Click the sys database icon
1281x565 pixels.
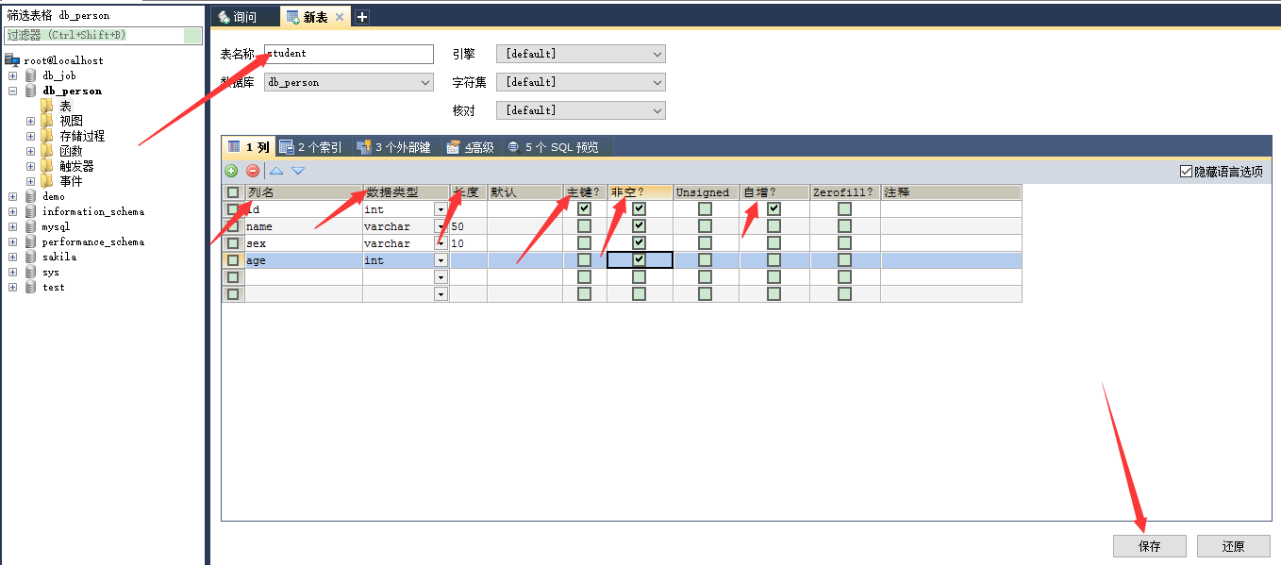31,272
